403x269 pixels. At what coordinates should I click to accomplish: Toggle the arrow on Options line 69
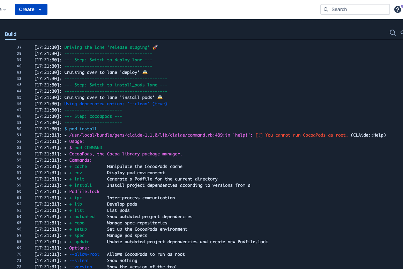[x=66, y=248]
